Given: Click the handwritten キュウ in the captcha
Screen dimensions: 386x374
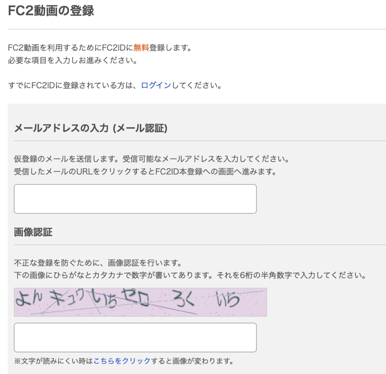Looking at the screenshot, I should tap(68, 299).
